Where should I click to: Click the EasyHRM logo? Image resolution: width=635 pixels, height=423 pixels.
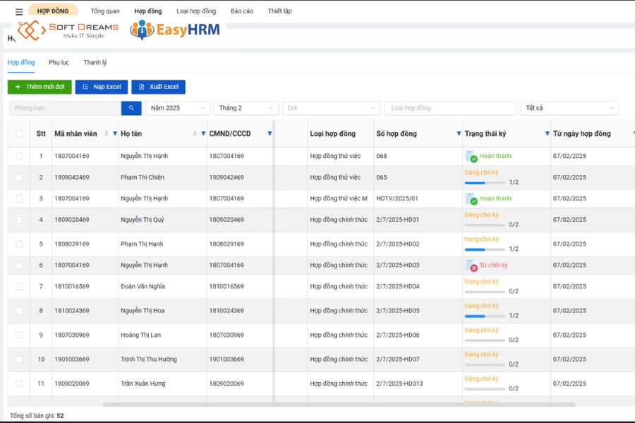point(174,30)
